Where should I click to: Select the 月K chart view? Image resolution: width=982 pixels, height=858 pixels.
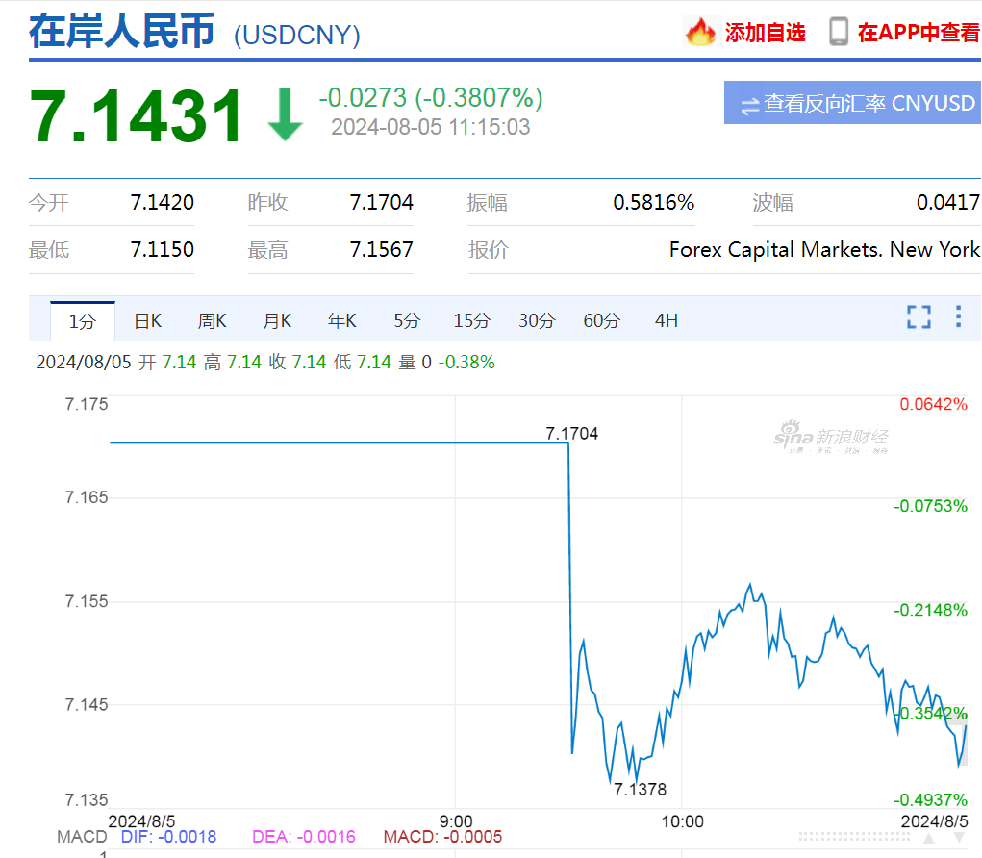coord(276,320)
